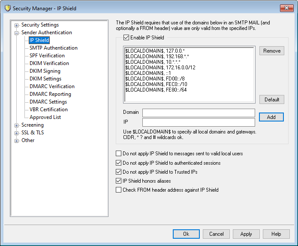Expand the SSL & TLS tree node
The width and height of the screenshot is (298, 246).
pos(17,133)
